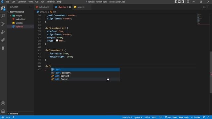
Task: Toggle Primary Side Bar layout icon
Action: pos(176,2)
